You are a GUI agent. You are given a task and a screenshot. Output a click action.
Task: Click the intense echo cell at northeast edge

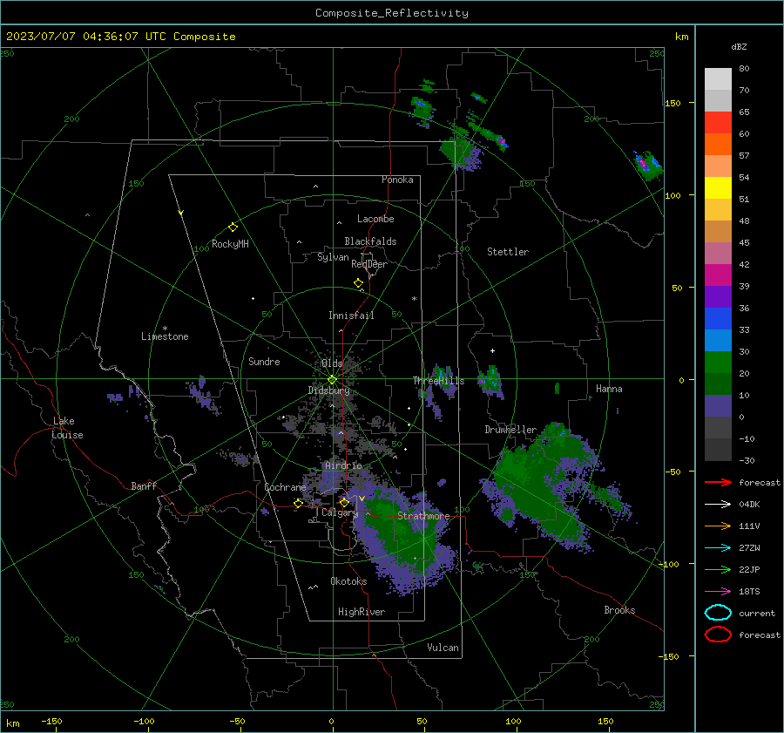pos(646,165)
